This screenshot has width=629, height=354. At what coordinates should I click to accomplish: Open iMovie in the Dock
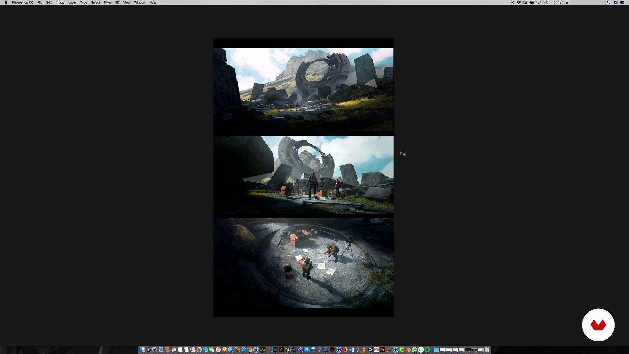pos(300,350)
